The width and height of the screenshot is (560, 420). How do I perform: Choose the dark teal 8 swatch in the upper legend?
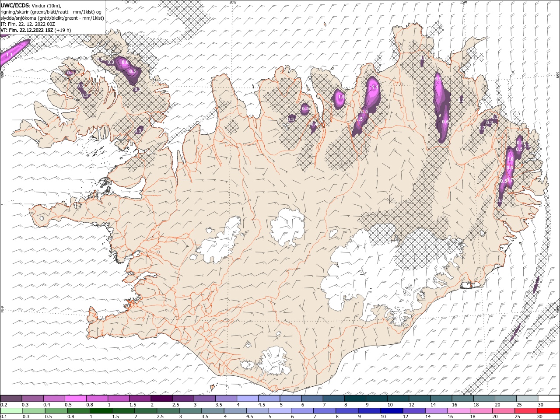[x=355, y=398]
